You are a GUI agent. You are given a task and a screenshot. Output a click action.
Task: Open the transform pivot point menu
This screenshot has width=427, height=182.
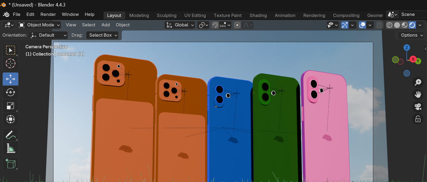tap(203, 25)
